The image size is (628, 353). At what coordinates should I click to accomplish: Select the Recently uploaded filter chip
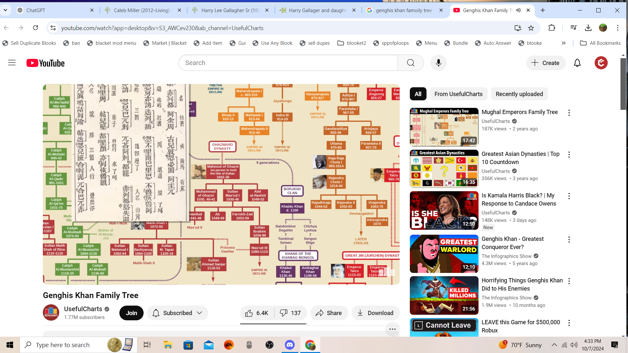tap(519, 94)
